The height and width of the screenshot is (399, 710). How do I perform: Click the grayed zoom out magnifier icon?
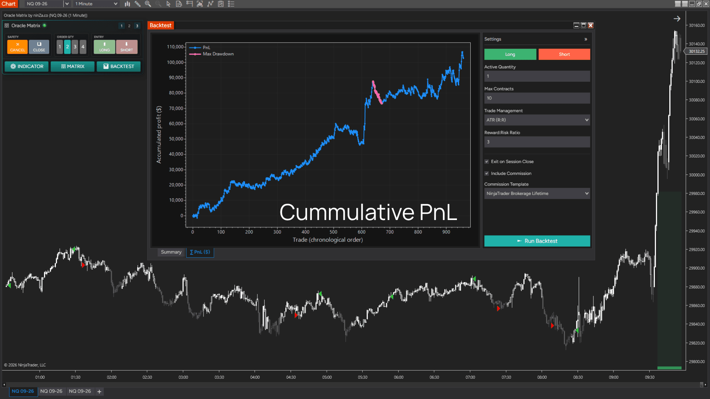158,4
